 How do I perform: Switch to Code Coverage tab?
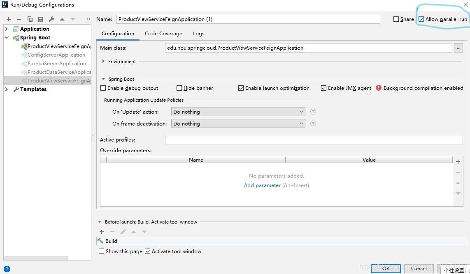coord(163,34)
